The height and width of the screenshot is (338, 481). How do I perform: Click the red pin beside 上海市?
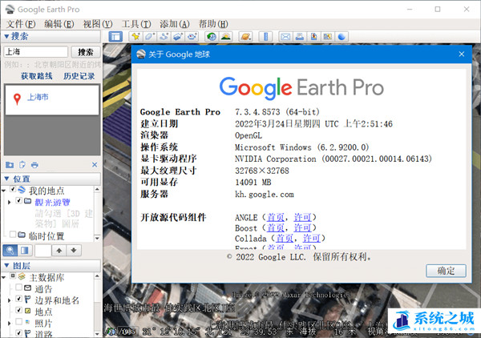click(17, 99)
